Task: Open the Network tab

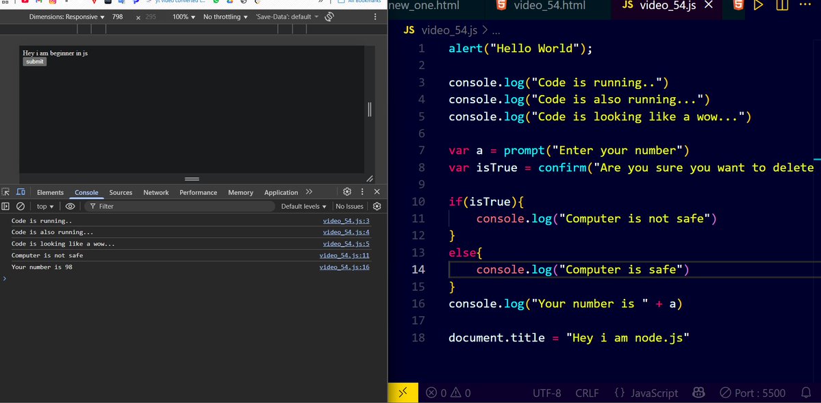Action: pos(156,192)
